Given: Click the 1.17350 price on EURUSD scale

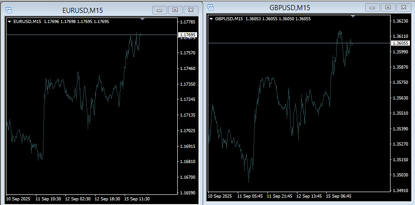Looking at the screenshot, I should [x=187, y=84].
